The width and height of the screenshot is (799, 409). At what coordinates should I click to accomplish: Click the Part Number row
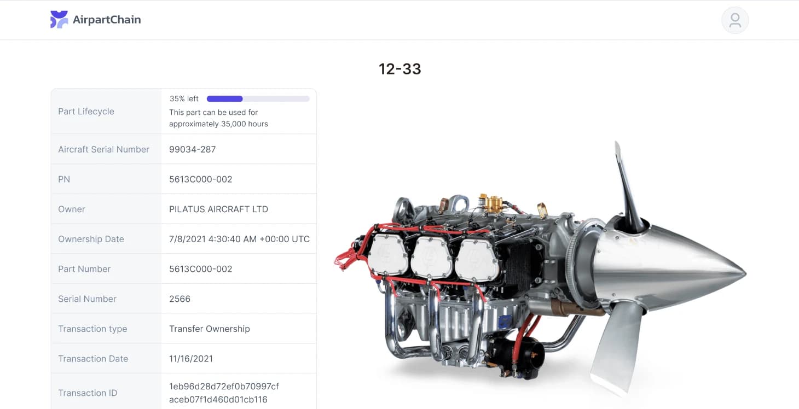(183, 268)
